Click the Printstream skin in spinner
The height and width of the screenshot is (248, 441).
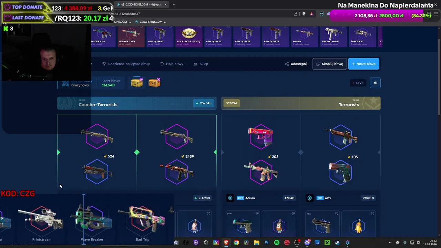tap(42, 222)
